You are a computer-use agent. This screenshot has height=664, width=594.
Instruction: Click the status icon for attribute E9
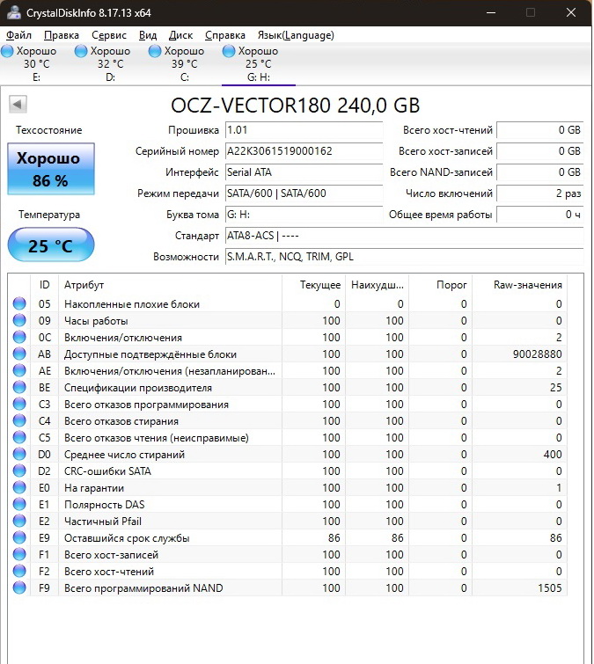(x=19, y=538)
